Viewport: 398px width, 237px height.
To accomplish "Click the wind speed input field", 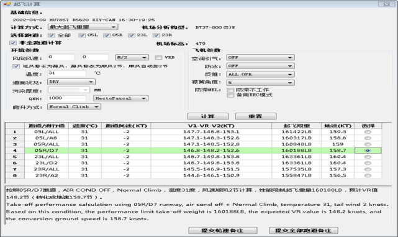I will [95, 57].
